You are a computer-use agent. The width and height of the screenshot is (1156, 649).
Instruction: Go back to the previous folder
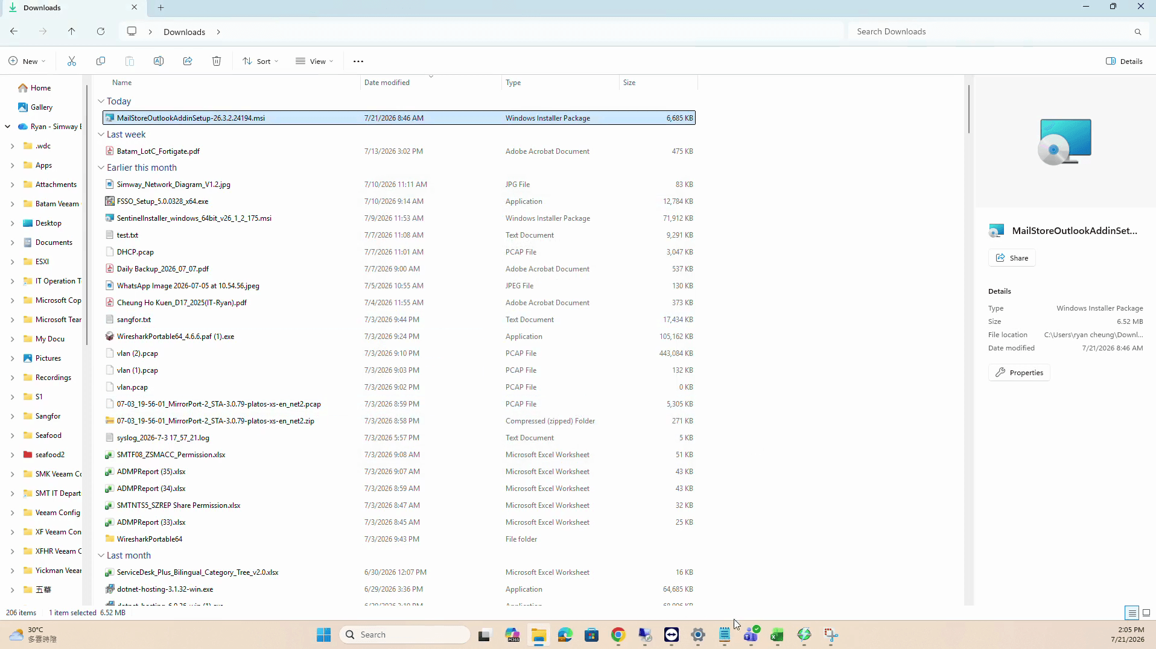click(14, 31)
